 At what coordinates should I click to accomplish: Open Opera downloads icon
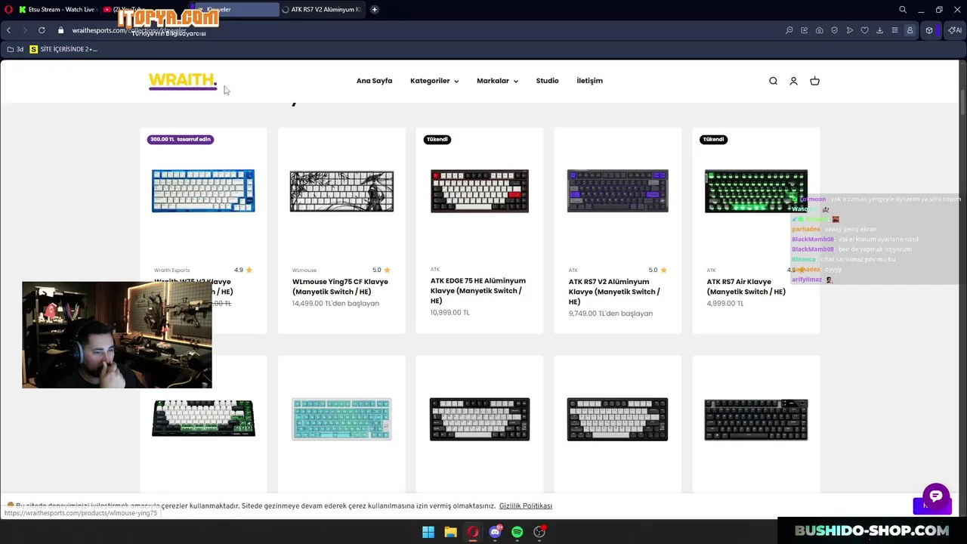point(880,30)
